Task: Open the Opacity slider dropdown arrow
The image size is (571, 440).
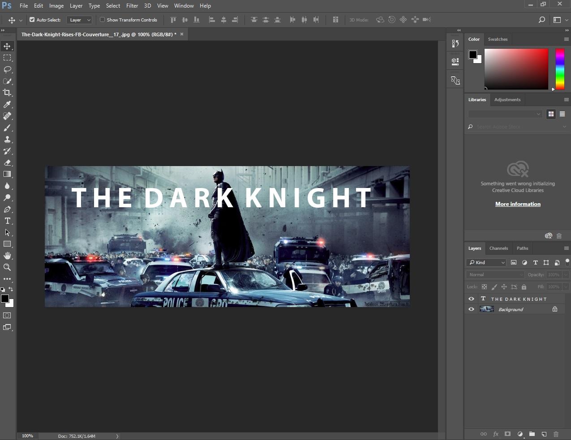Action: [565, 274]
